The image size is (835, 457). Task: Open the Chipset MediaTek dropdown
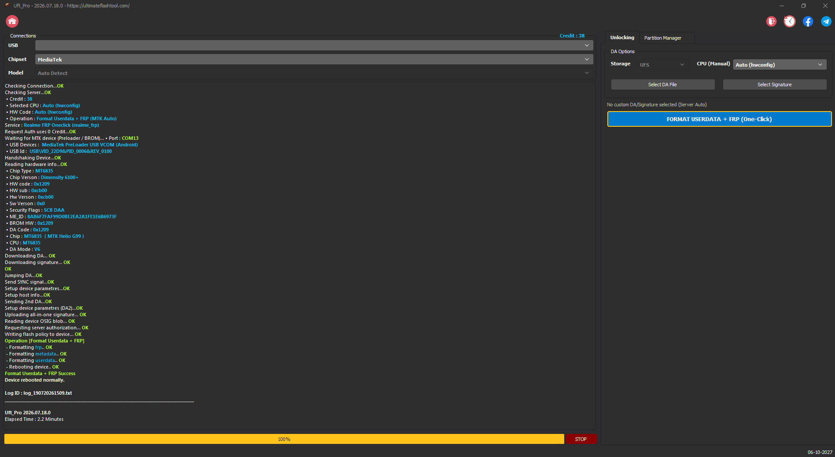(x=314, y=59)
